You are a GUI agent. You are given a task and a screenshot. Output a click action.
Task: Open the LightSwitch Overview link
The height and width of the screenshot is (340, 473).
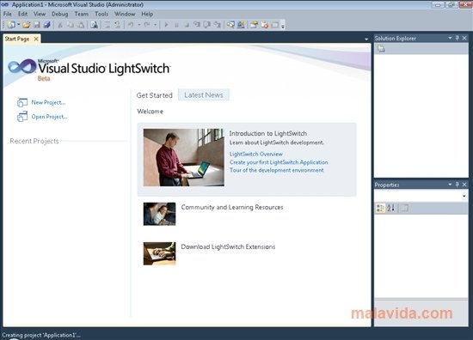(x=256, y=154)
